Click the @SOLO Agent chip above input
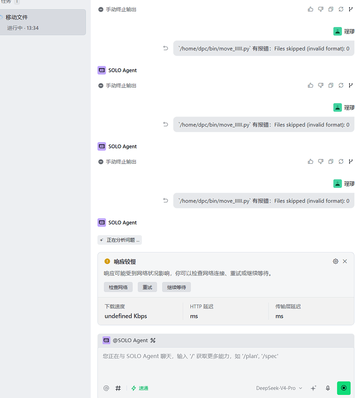The image size is (356, 398). coord(126,340)
